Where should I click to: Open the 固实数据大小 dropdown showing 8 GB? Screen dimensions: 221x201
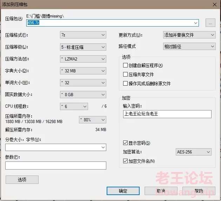(83, 94)
